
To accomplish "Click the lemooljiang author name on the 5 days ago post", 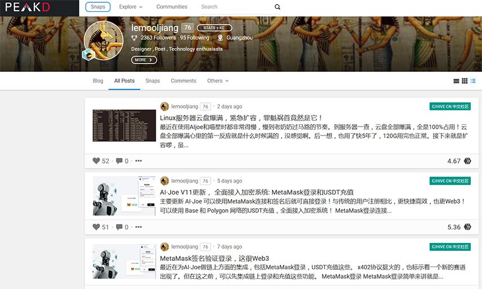I will point(185,180).
